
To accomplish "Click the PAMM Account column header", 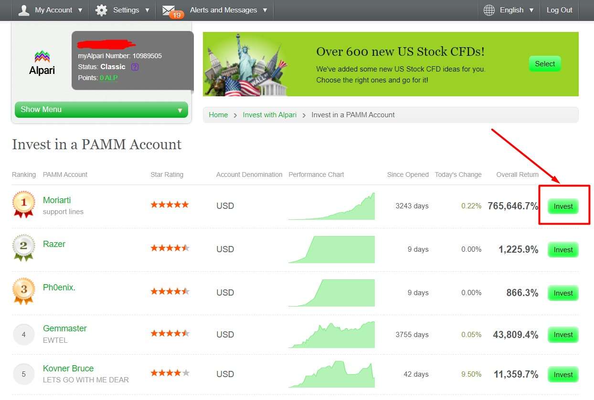I will pos(65,174).
